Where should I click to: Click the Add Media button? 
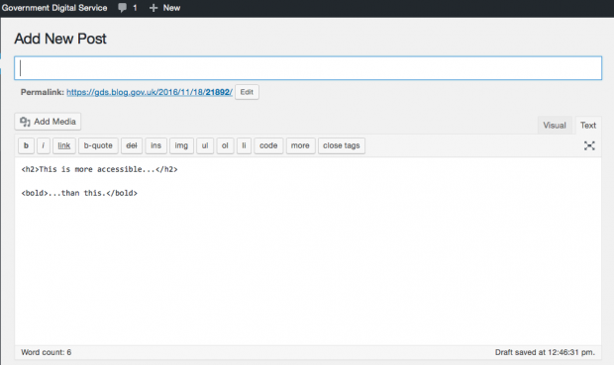(x=48, y=122)
